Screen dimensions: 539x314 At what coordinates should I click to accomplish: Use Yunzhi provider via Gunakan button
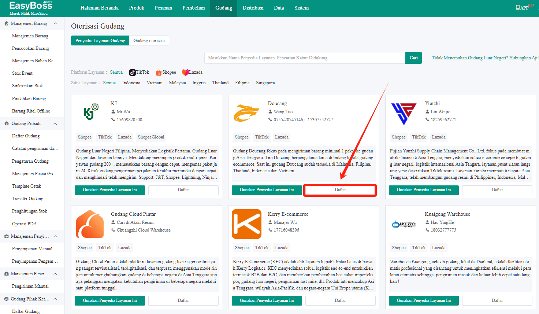(424, 190)
